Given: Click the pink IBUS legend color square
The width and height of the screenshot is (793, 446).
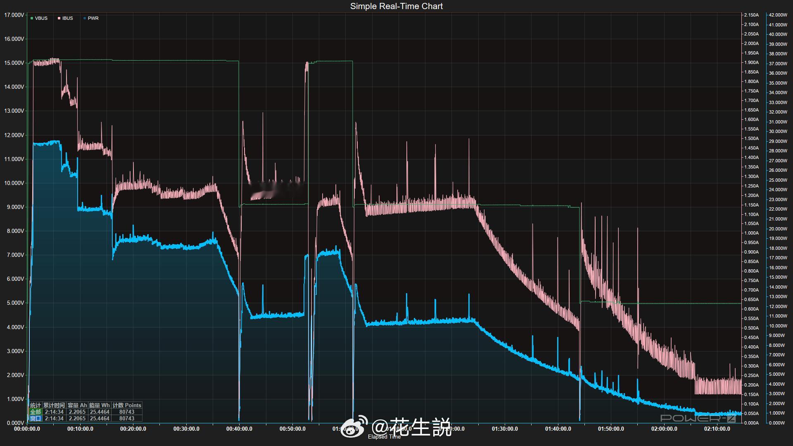Looking at the screenshot, I should (x=59, y=18).
